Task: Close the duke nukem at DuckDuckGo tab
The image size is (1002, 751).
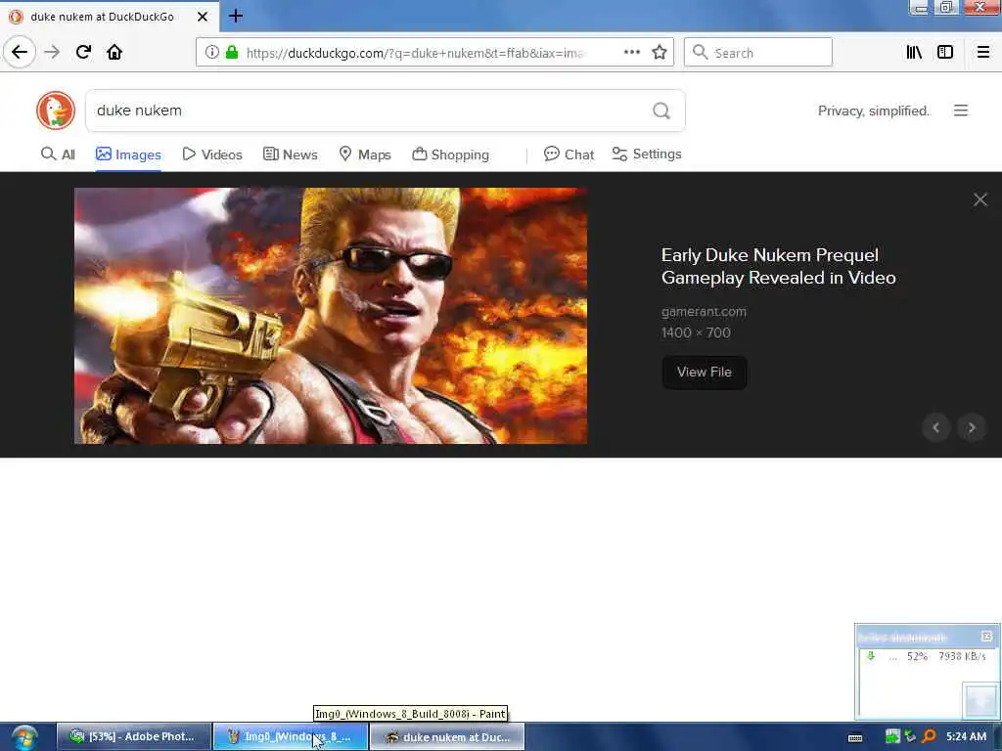Action: coord(202,17)
